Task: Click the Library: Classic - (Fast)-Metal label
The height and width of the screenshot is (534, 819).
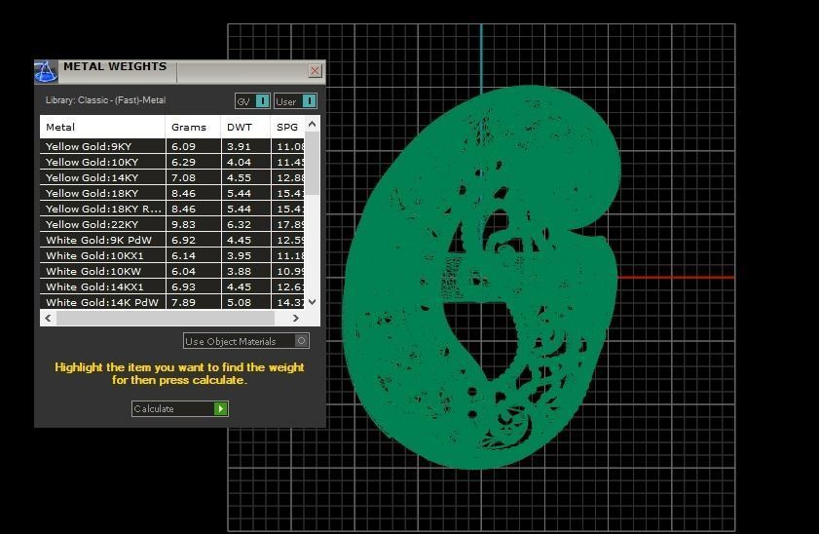Action: point(105,100)
